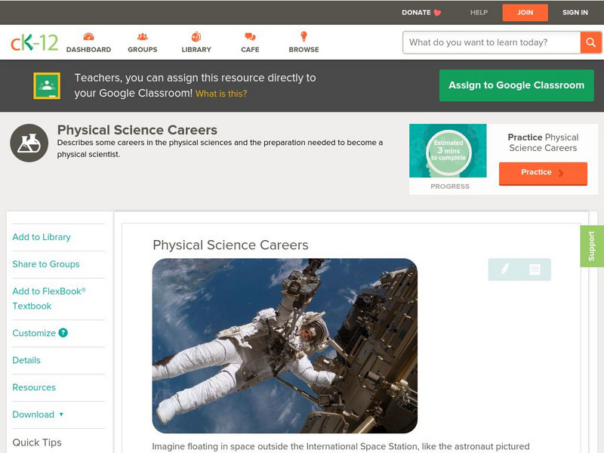Image resolution: width=604 pixels, height=453 pixels.
Task: Open the Library backpack icon
Action: (196, 35)
